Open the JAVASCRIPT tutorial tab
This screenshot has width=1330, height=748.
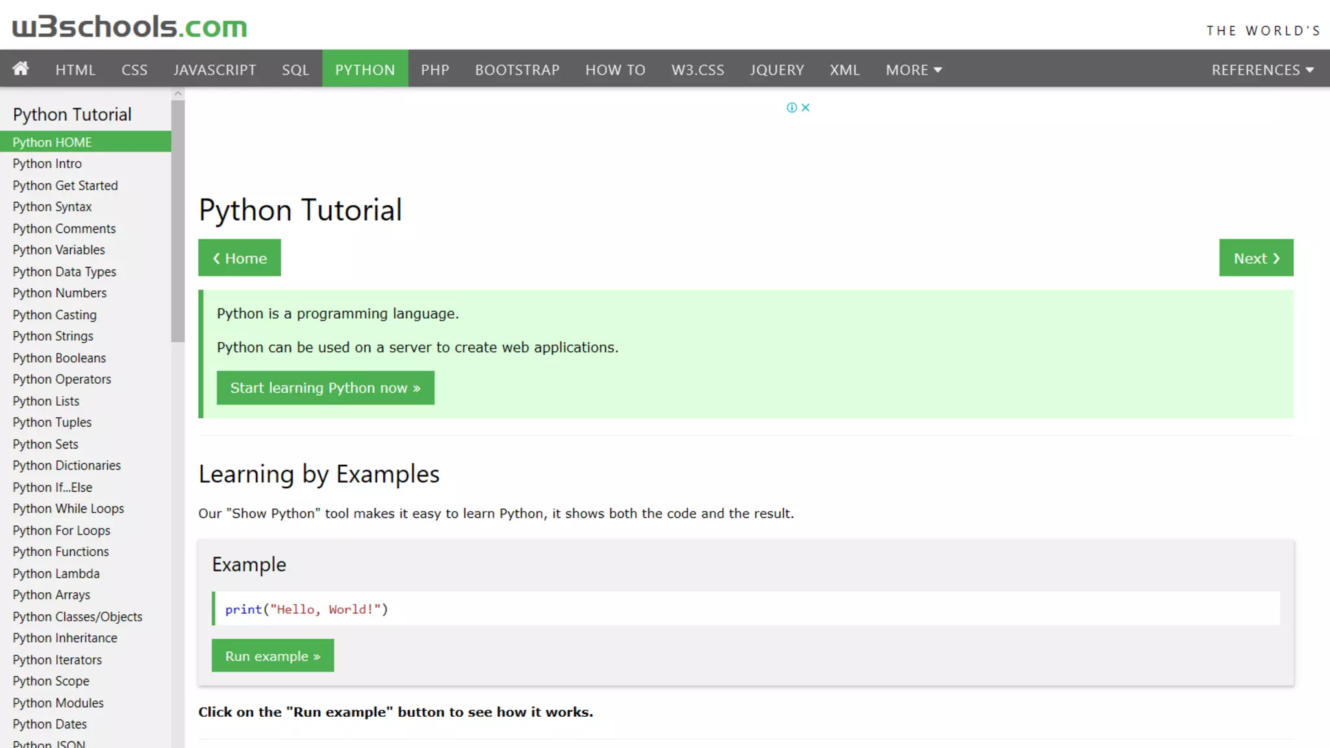point(214,69)
